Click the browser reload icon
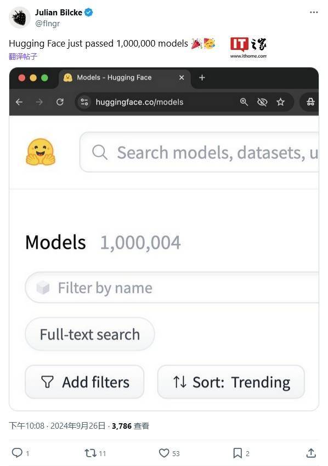This screenshot has width=328, height=466. point(60,102)
